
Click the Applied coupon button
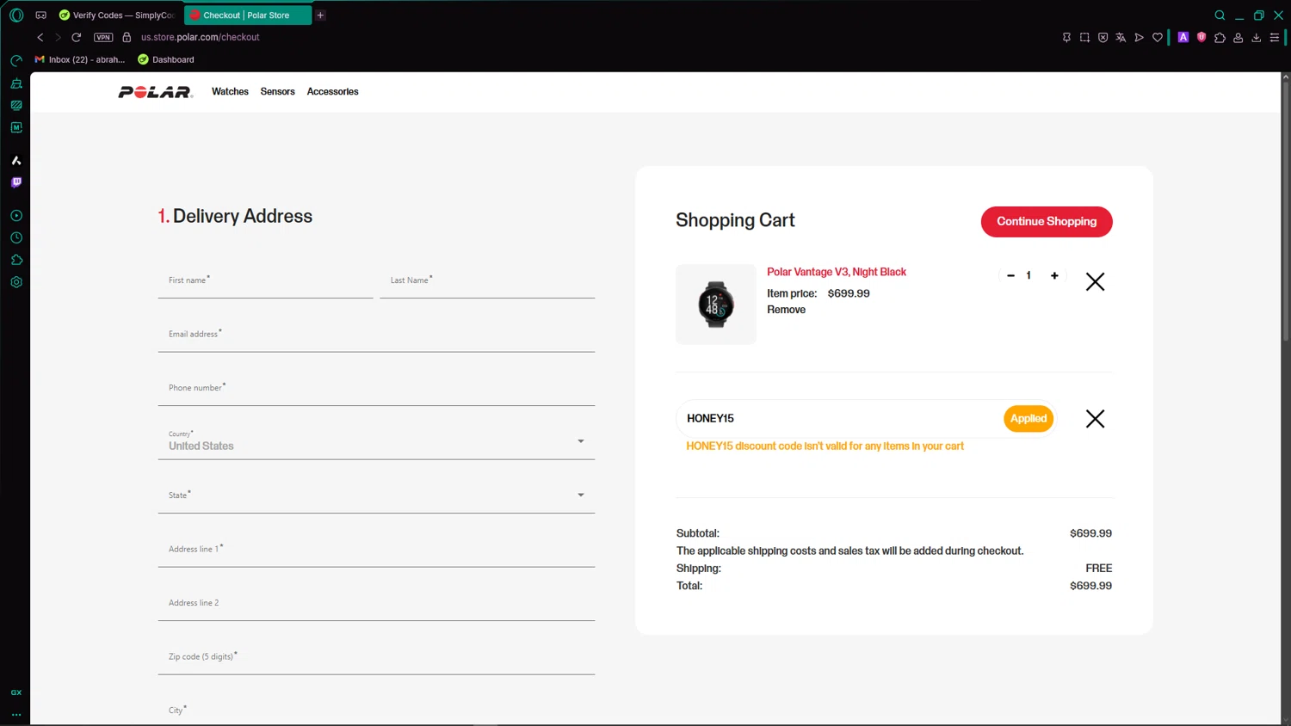pos(1028,419)
